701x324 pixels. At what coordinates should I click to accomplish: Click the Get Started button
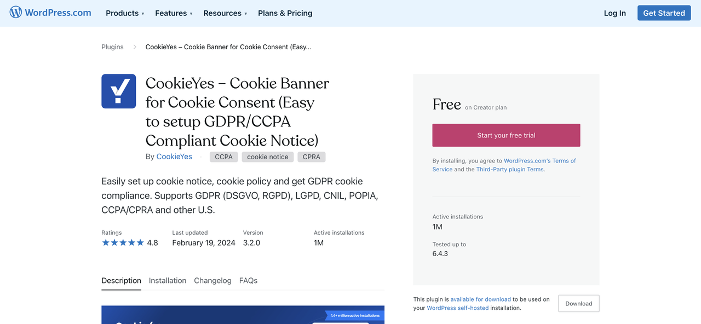(664, 13)
